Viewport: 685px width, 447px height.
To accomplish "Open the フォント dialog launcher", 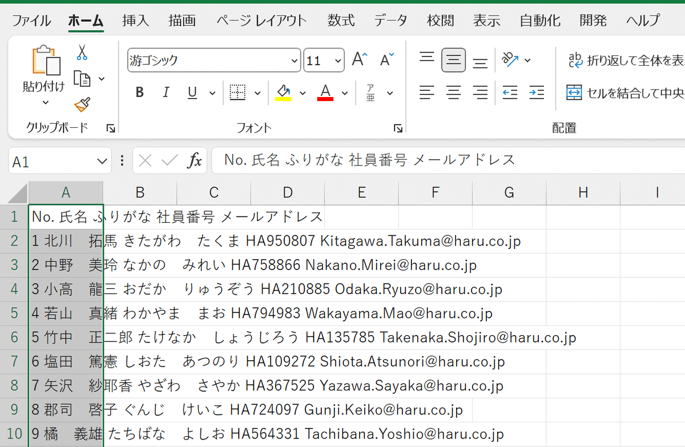I will 398,129.
